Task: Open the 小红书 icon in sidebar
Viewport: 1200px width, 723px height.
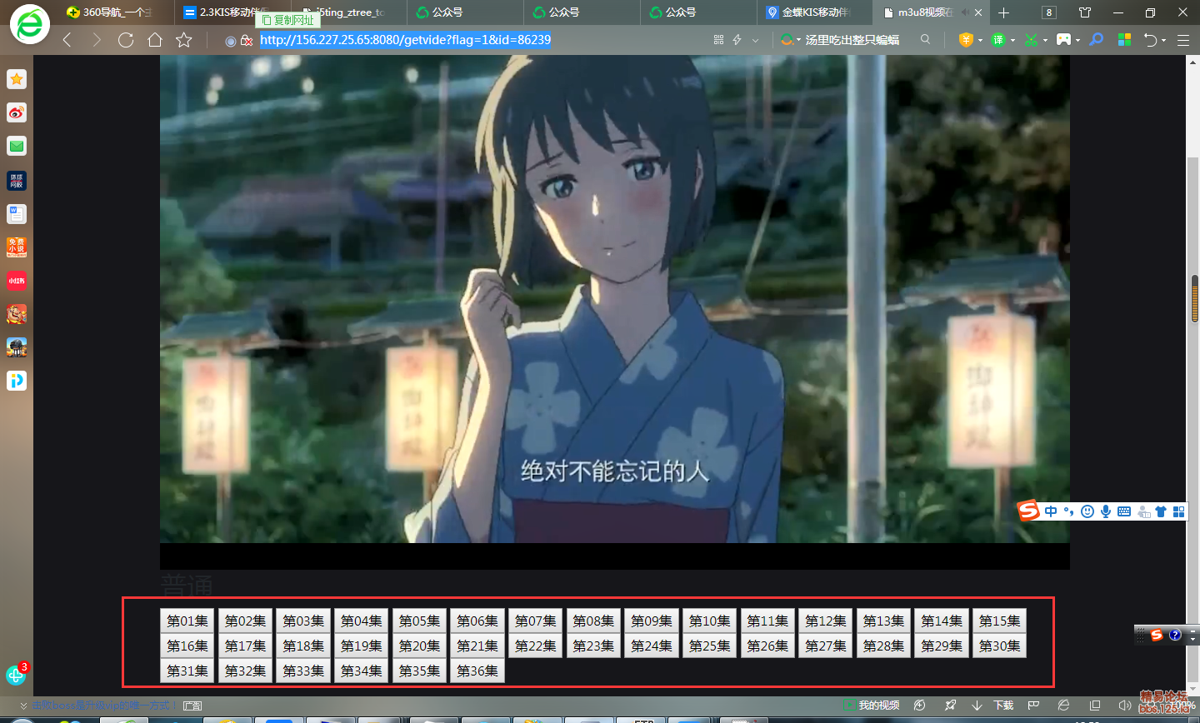Action: click(17, 281)
